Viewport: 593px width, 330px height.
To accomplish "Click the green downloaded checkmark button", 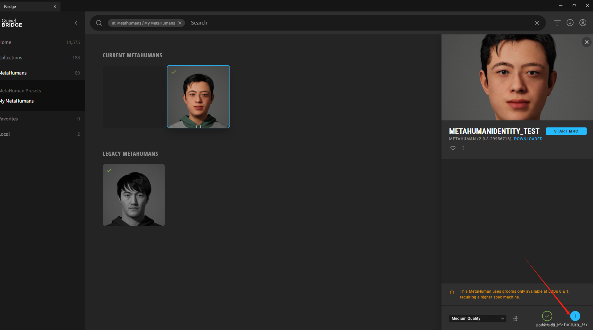I will 547,316.
